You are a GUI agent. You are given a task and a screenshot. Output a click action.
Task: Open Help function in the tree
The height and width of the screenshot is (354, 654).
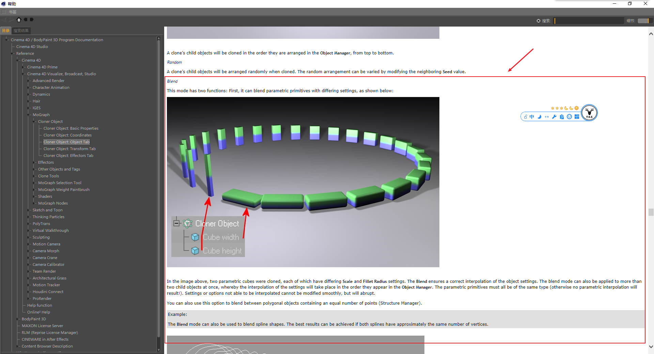(x=40, y=305)
